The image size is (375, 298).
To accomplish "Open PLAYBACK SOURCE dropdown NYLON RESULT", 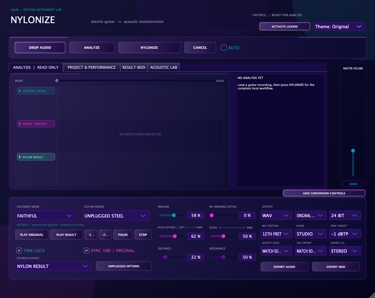I will click(53, 266).
